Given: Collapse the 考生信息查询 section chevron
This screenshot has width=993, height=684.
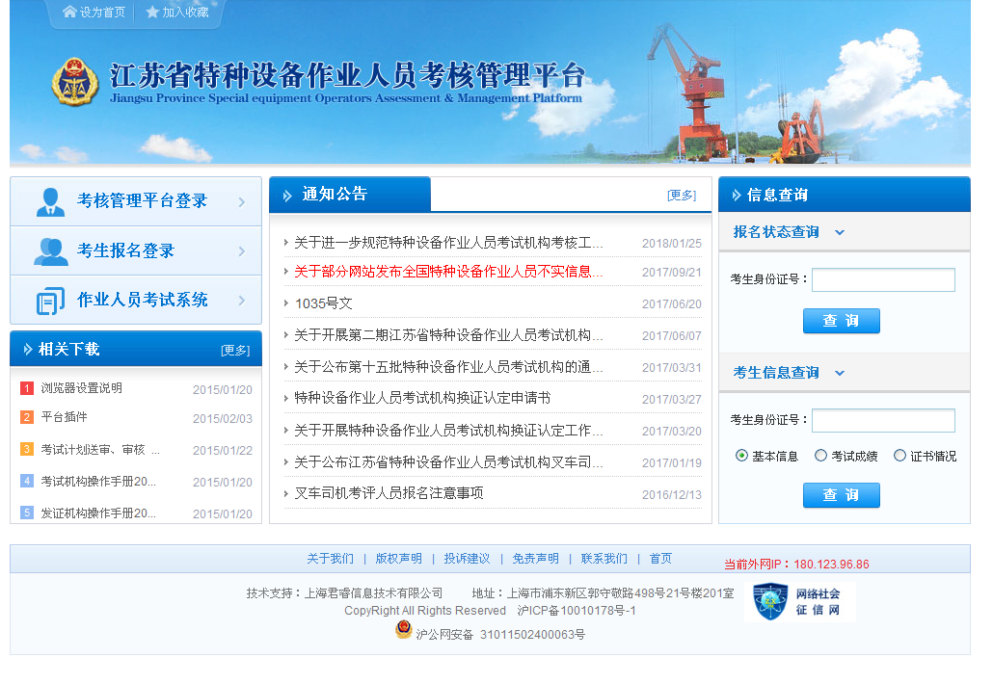Looking at the screenshot, I should (839, 373).
